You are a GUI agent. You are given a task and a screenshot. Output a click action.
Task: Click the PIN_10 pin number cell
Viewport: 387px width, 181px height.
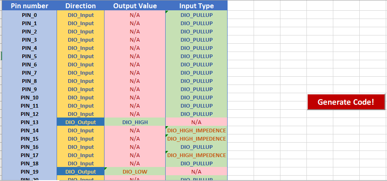[29, 97]
